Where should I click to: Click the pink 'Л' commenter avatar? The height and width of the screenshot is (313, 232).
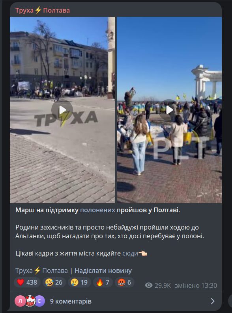point(20,301)
